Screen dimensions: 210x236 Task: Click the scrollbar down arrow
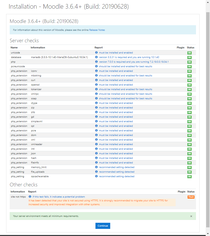coord(208,234)
